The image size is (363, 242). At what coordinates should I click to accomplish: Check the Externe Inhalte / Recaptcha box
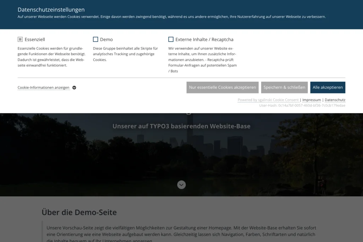171,39
